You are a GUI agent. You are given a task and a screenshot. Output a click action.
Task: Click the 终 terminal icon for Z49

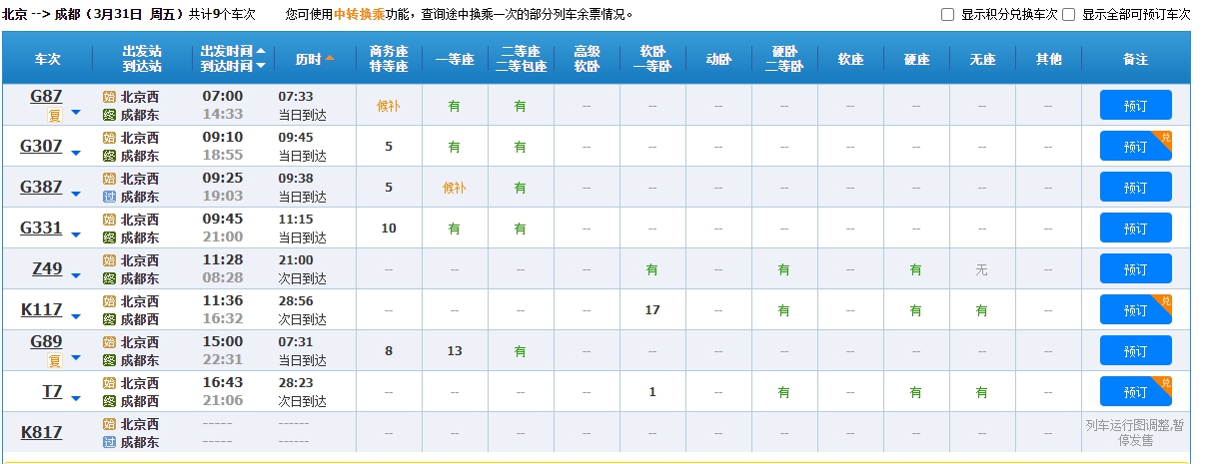tap(110, 278)
